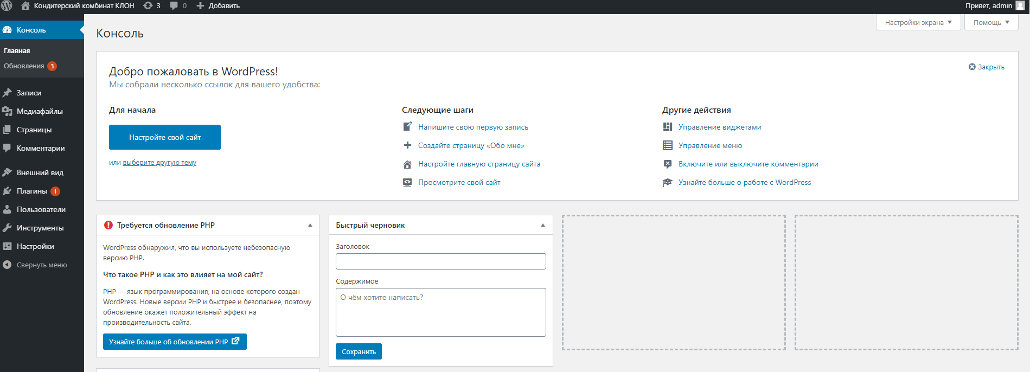This screenshot has width=1030, height=372.
Task: Click the Настройки sliders icon
Action: tap(7, 246)
